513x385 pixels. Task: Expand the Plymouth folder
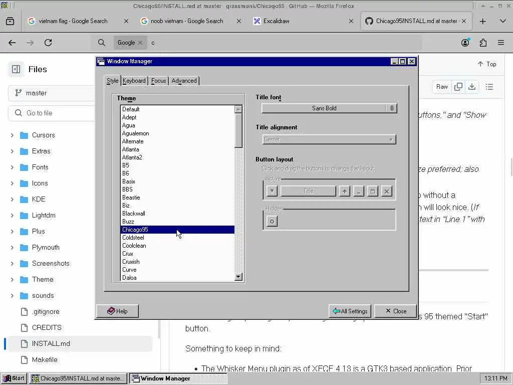click(x=12, y=248)
